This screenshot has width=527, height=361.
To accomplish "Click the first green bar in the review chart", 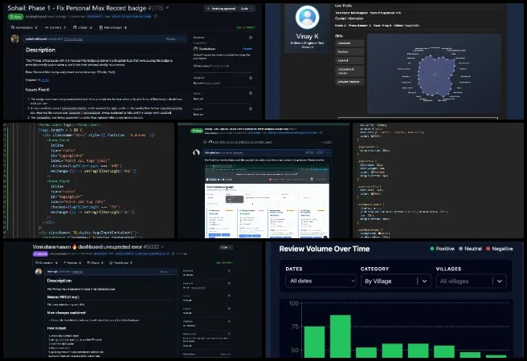I will click(x=314, y=342).
